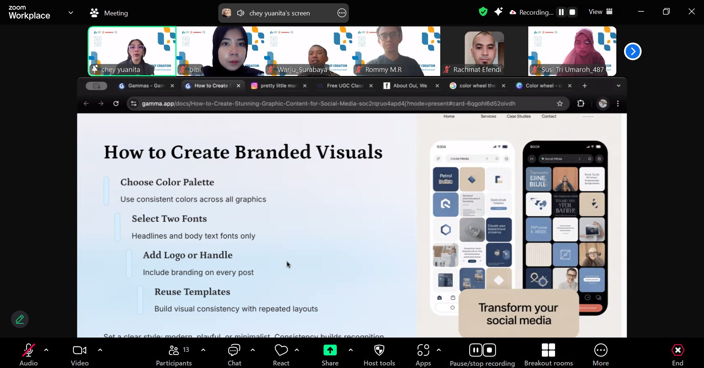
Task: Select Susi Tri Umaroh_487's video thumbnail
Action: 572,51
